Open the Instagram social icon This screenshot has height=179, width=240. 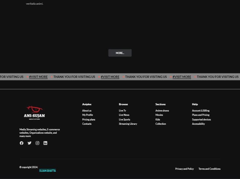[37, 143]
